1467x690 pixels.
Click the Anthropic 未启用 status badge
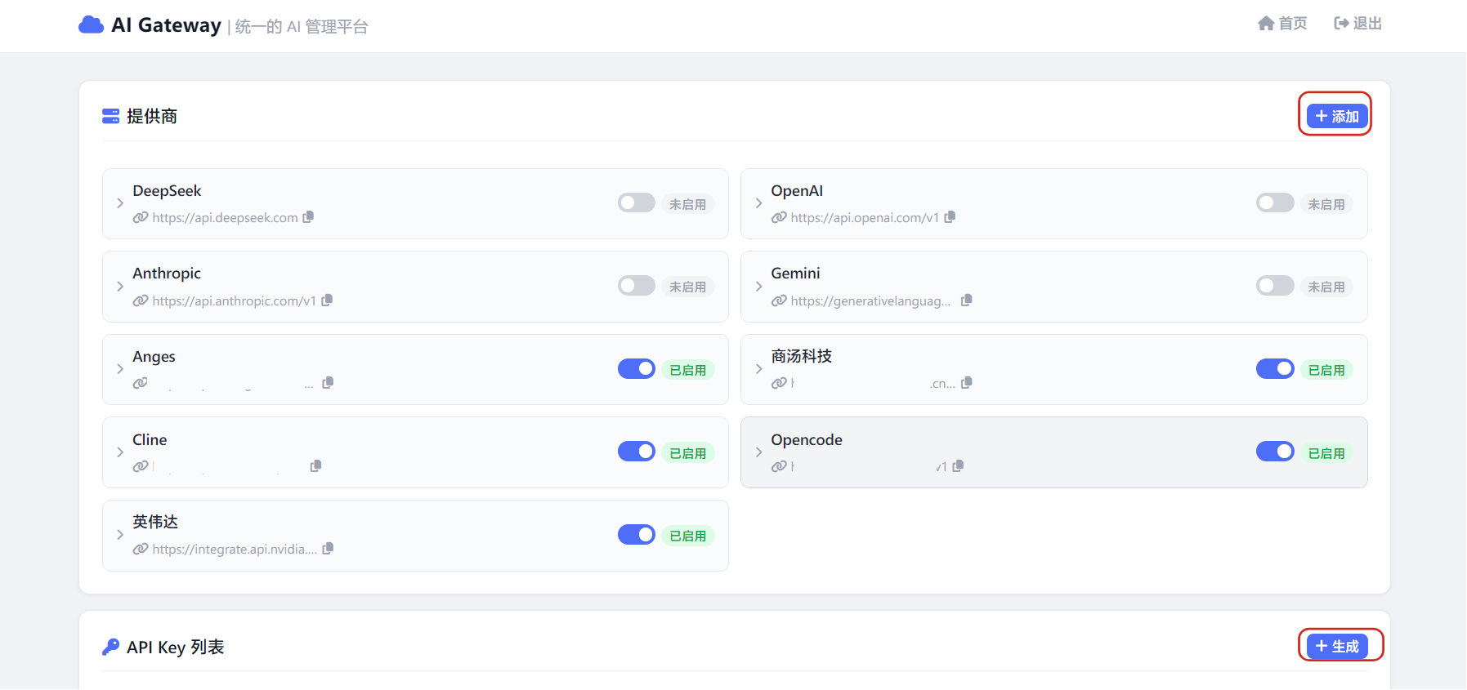tap(687, 287)
